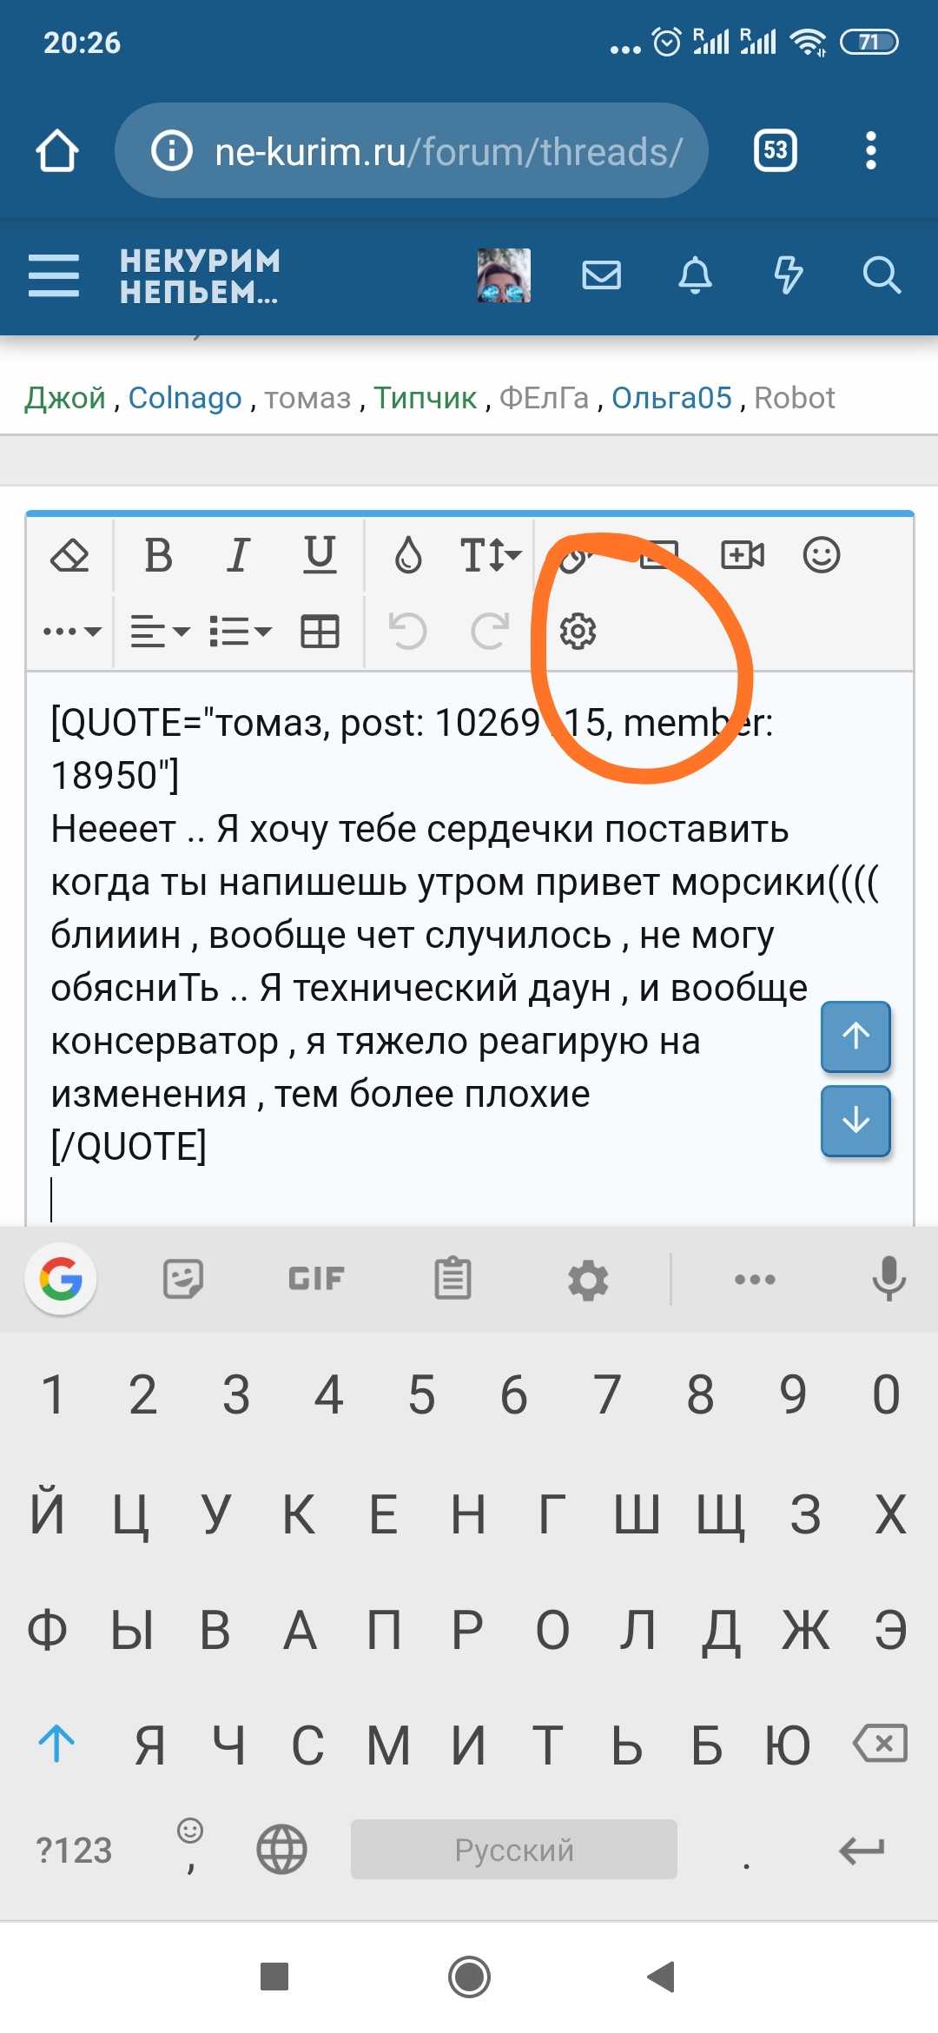Tap the Русский space bar
Image resolution: width=938 pixels, height=2033 pixels.
click(x=514, y=1849)
